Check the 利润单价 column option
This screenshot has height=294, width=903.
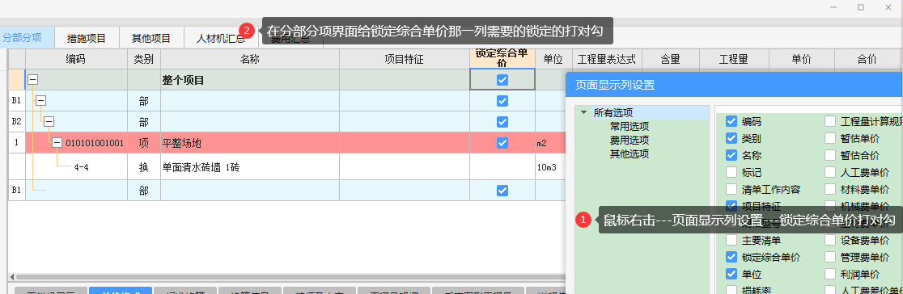pyautogui.click(x=830, y=273)
